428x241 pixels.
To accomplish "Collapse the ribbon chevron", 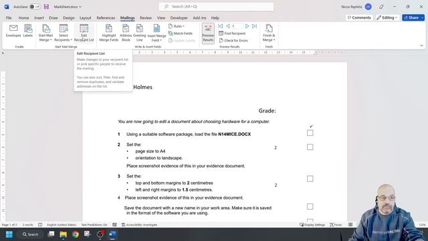I will pos(421,46).
